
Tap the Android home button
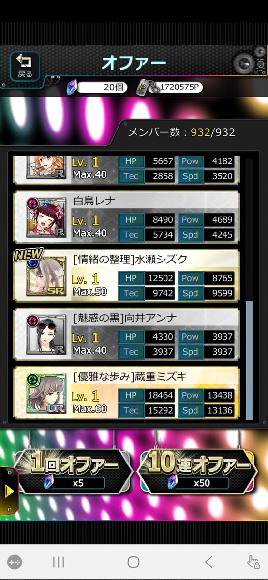134,562
